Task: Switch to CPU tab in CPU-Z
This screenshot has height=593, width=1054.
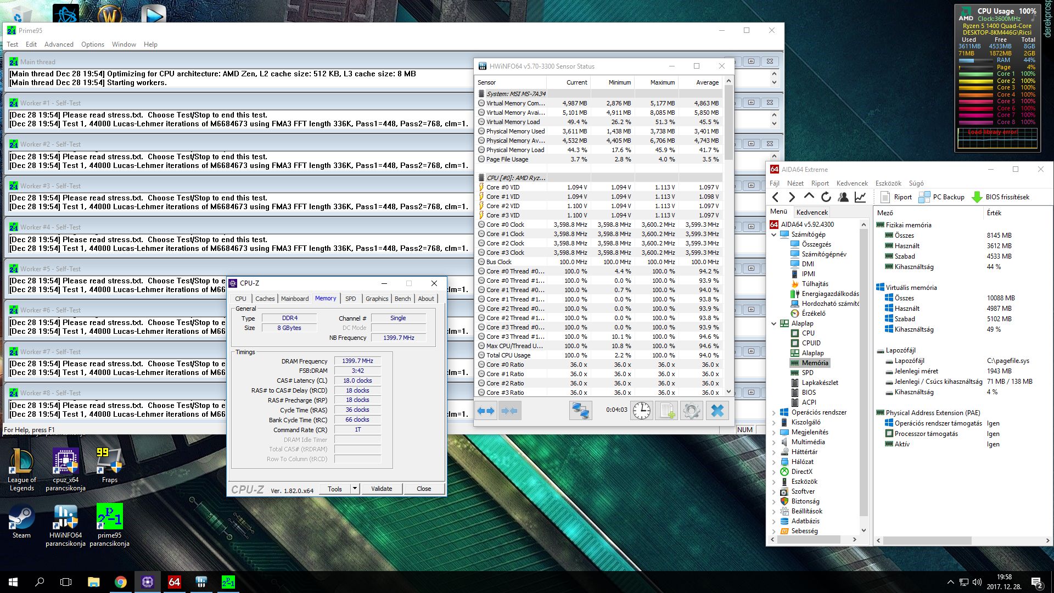Action: pos(240,299)
